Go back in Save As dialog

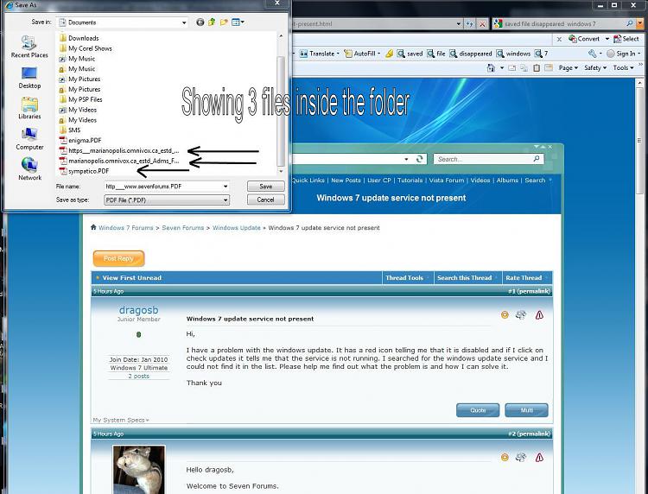[x=200, y=22]
